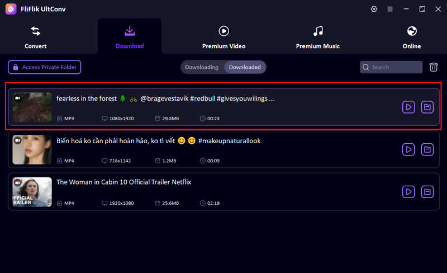This screenshot has width=447, height=273.
Task: Click 'The Woman in Cabin 10 Official Trailer Netflix'
Action: point(123,182)
